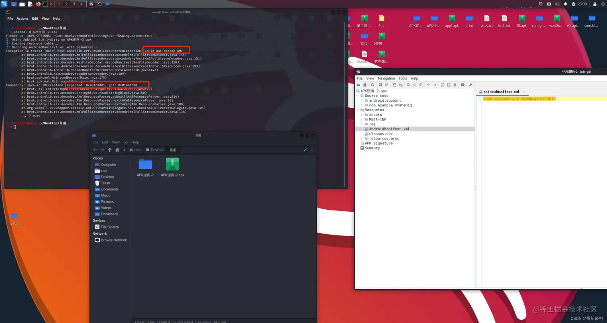The image size is (607, 323).
Task: Expand android.support package in jadx tree
Action: [x=362, y=100]
